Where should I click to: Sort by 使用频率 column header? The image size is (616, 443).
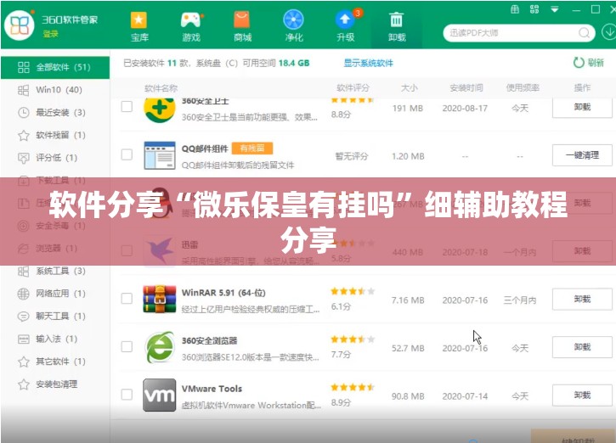tap(522, 88)
